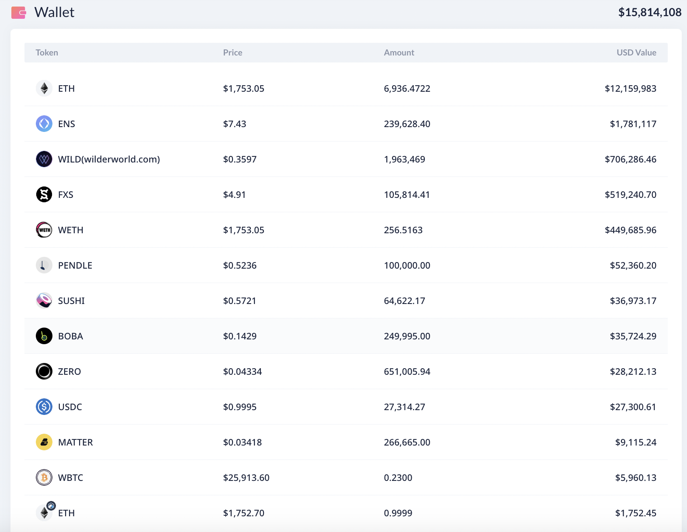The height and width of the screenshot is (532, 687).
Task: Click USDC USD value $27,300.61
Action: tap(633, 407)
